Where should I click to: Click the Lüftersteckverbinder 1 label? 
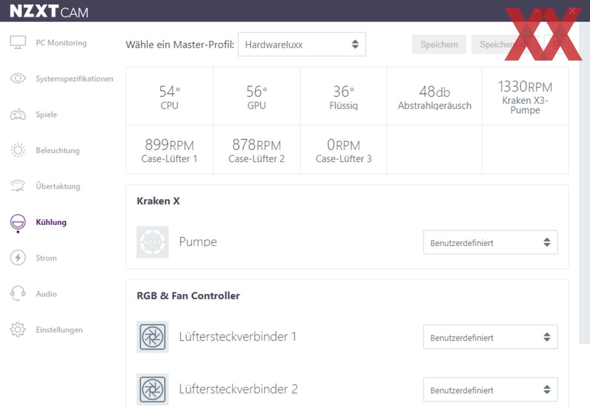238,337
